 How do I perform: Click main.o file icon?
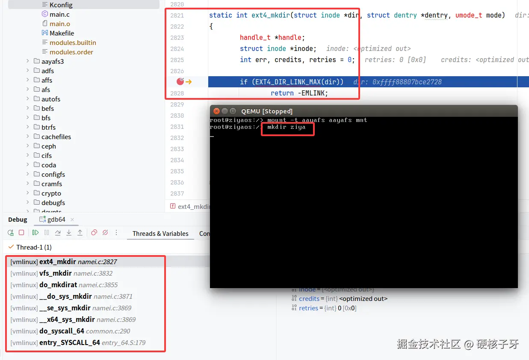45,24
